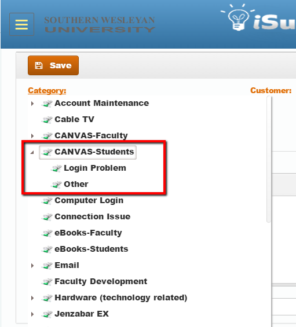Click the Email category icon
The image size is (296, 327).
click(x=47, y=266)
